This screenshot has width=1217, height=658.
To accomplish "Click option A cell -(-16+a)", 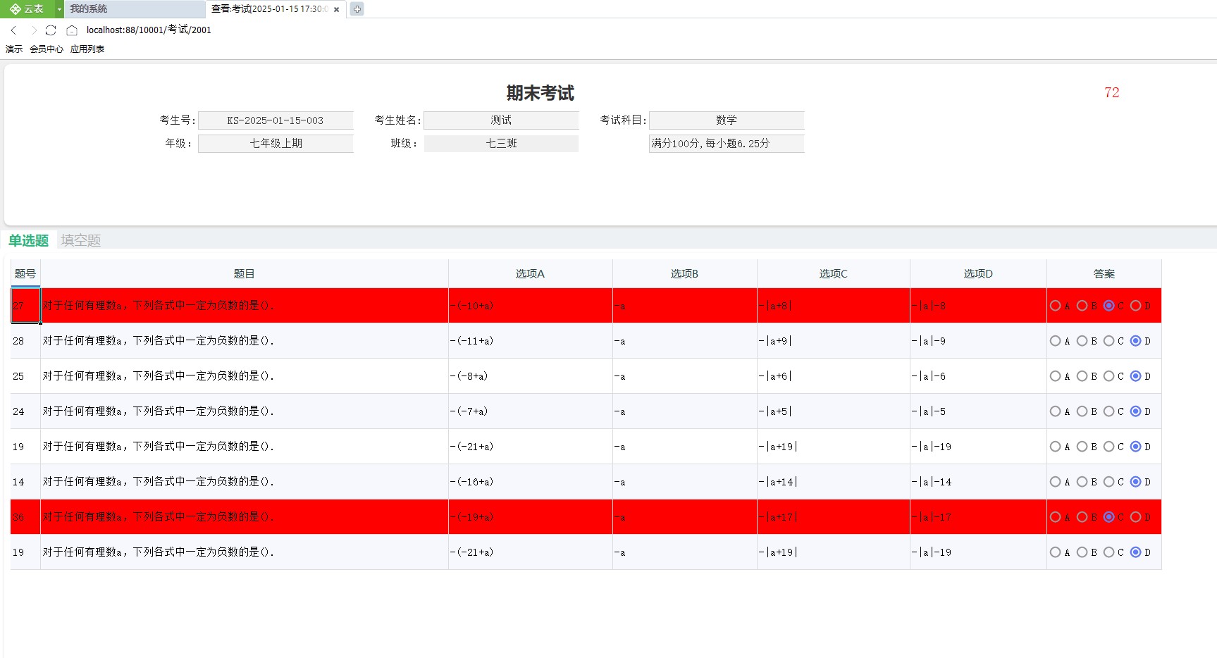I will 531,482.
